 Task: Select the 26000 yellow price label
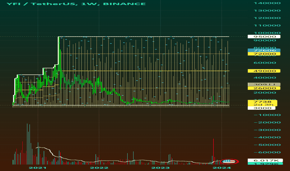264,88
